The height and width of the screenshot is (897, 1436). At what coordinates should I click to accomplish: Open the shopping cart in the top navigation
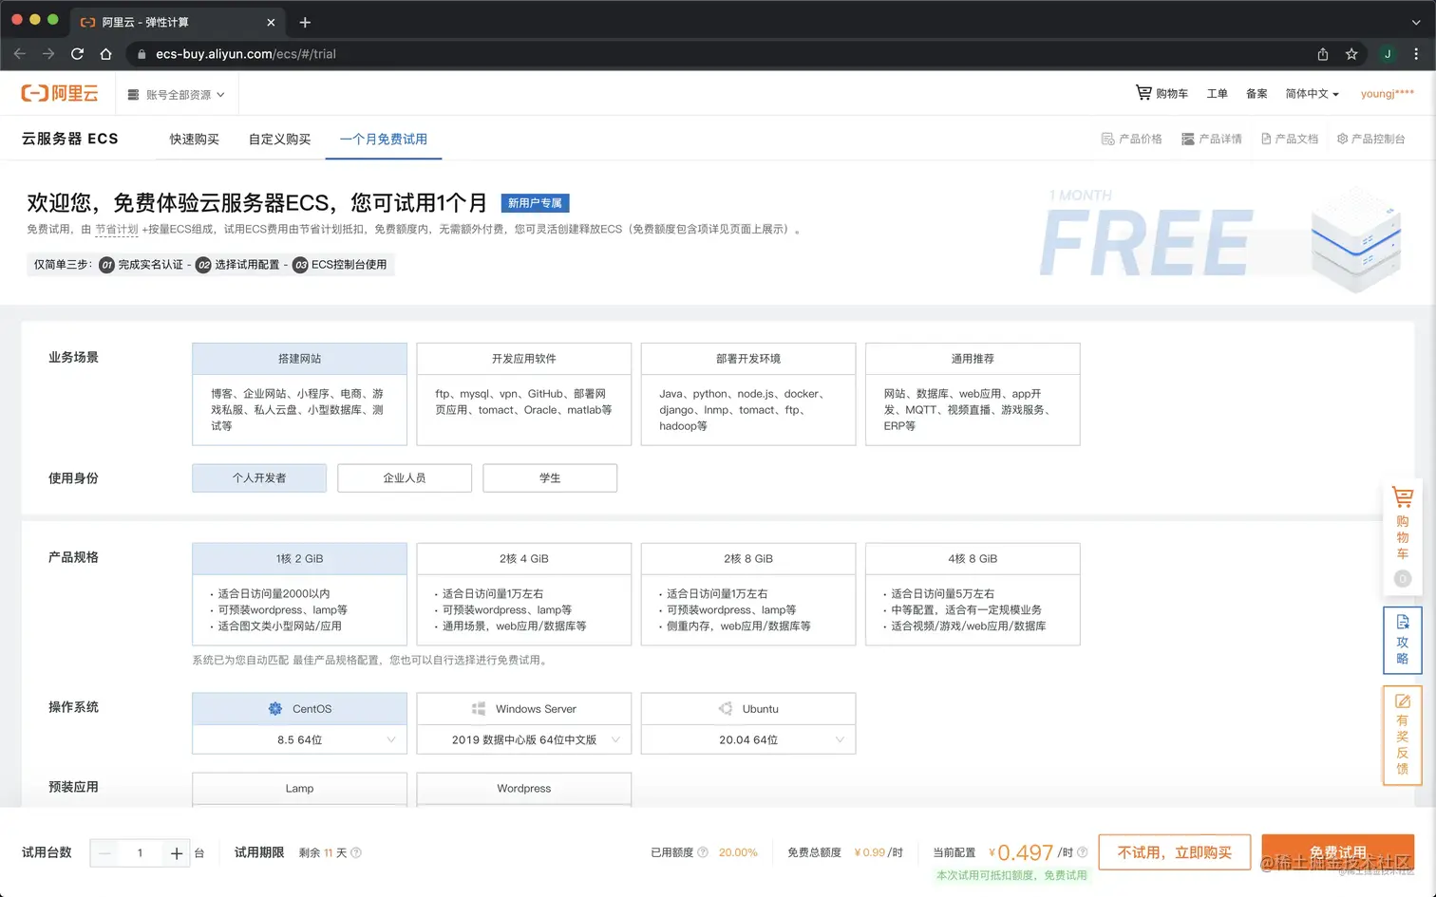[x=1162, y=93]
